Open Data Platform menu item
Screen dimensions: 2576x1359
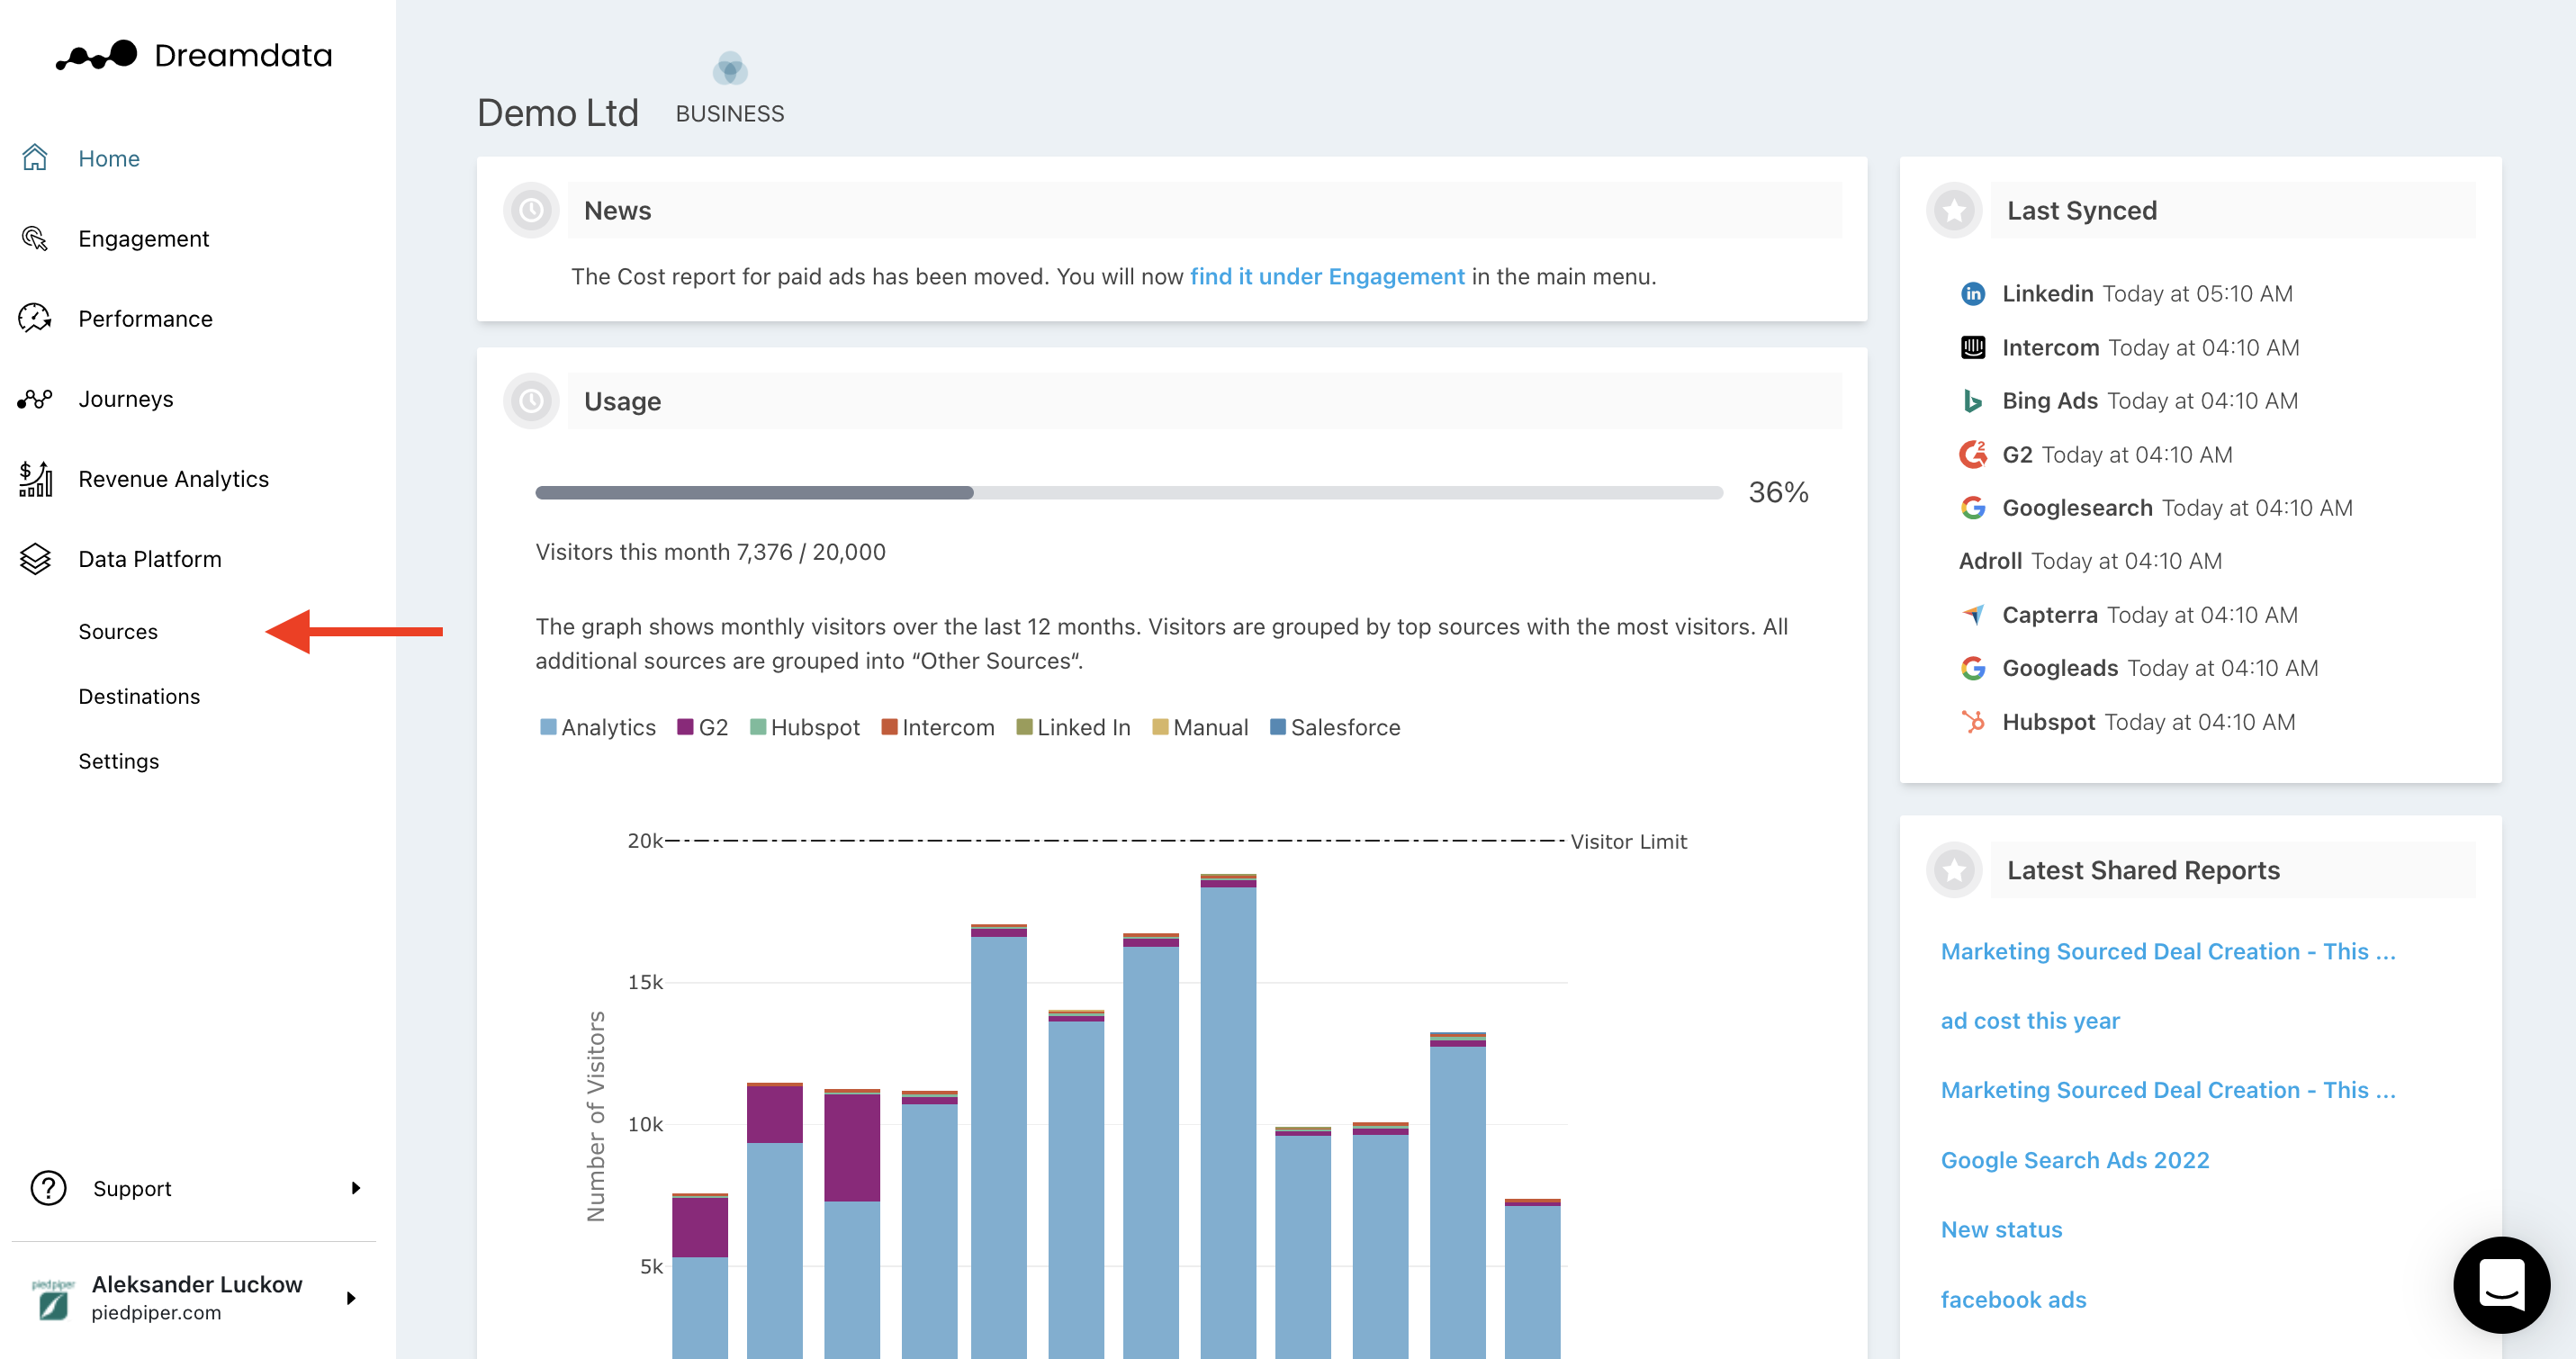click(150, 559)
